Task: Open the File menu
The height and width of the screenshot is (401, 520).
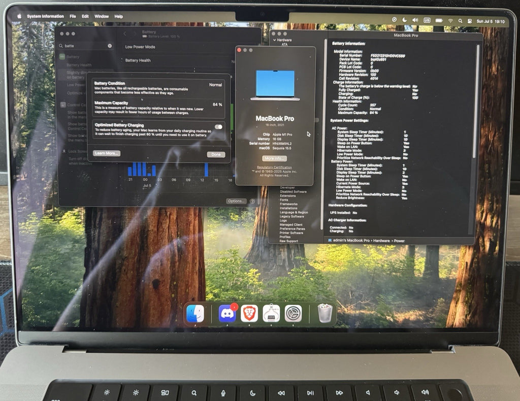Action: click(x=73, y=16)
